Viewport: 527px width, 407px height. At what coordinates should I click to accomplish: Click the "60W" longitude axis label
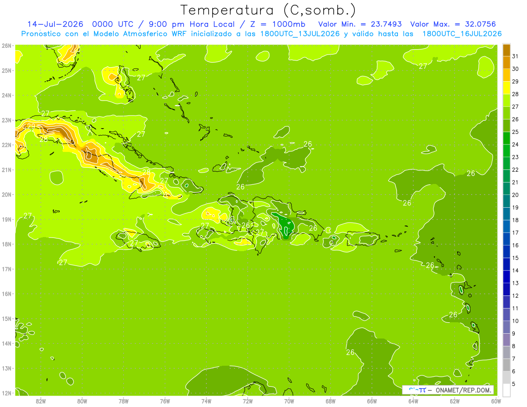point(495,401)
